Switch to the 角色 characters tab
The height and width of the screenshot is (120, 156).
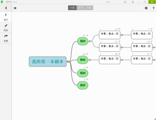pos(81,8)
